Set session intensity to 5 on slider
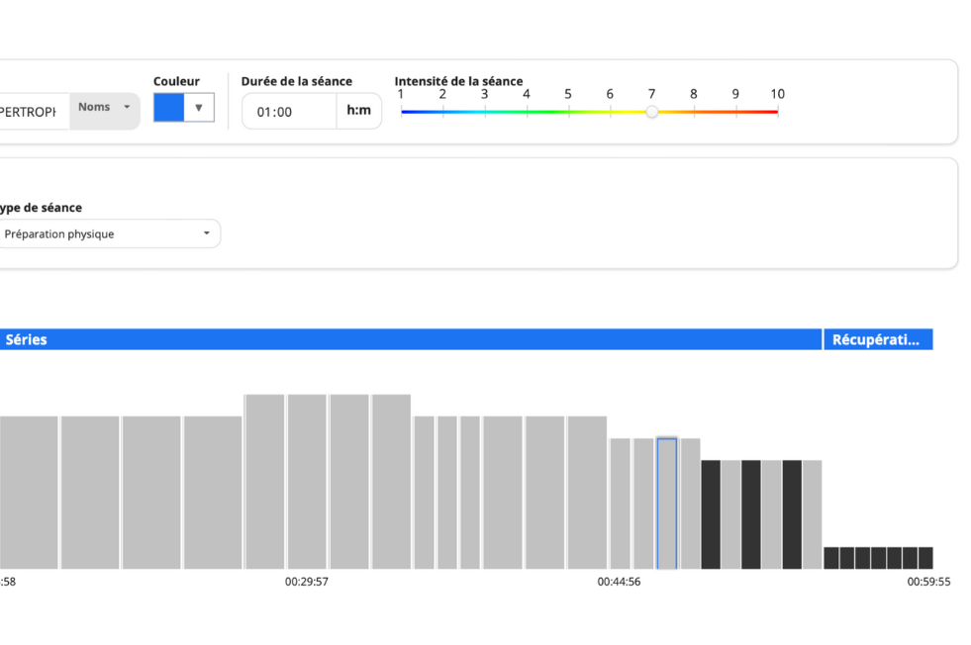Viewport: 971px width, 645px height. tap(568, 112)
